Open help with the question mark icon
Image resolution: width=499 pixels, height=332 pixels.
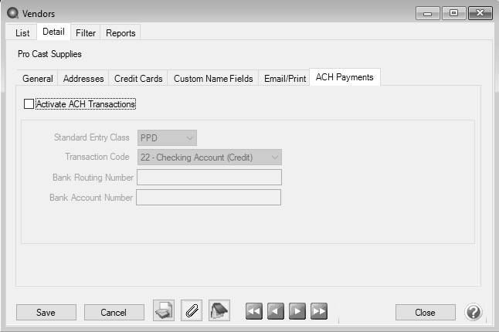pyautogui.click(x=474, y=312)
